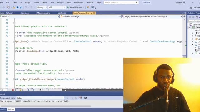This screenshot has width=200, height=112.
Task: Click the New Project icon in the toolbar
Action: tap(8, 7)
